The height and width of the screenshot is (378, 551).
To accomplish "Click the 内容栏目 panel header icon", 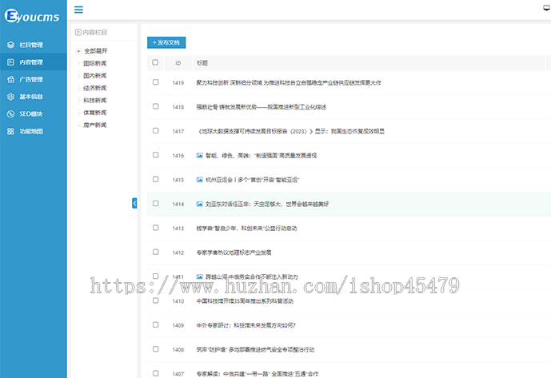I will [78, 32].
